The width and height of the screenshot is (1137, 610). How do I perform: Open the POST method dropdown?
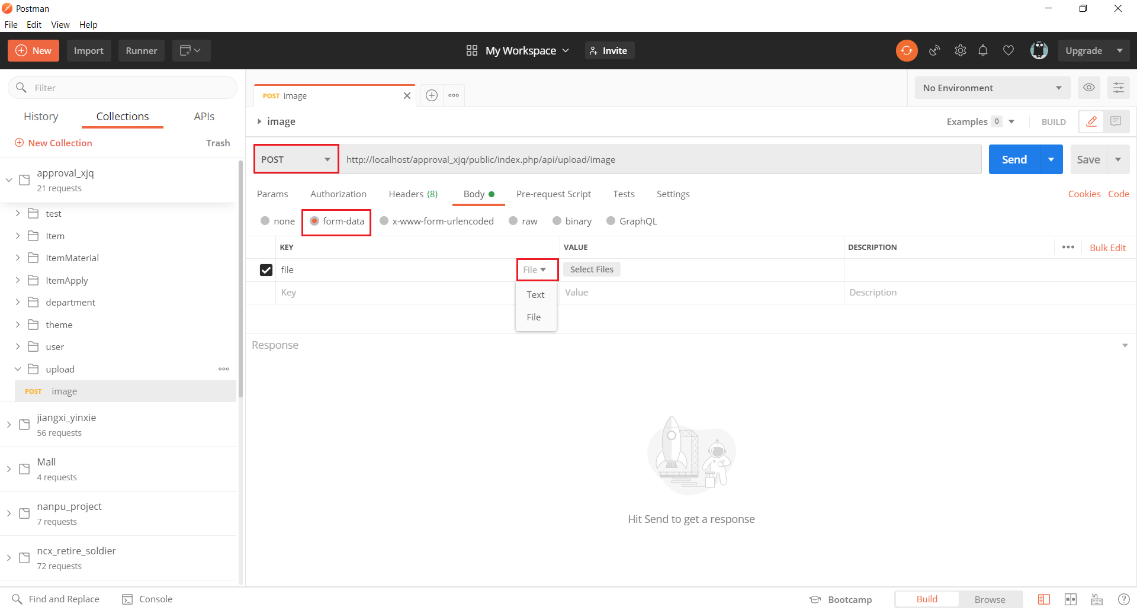[296, 159]
